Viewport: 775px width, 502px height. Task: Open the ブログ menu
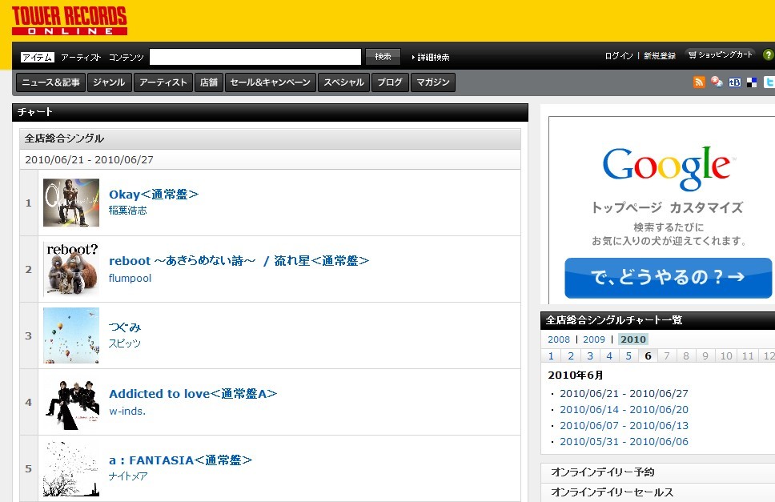coord(390,82)
